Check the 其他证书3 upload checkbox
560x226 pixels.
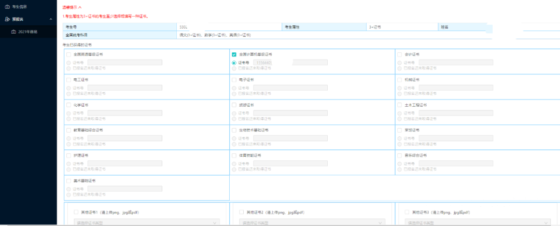[407, 212]
